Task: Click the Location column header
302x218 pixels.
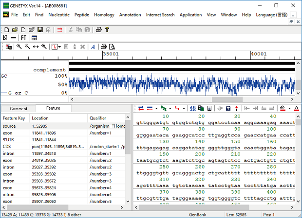Action: point(40,118)
